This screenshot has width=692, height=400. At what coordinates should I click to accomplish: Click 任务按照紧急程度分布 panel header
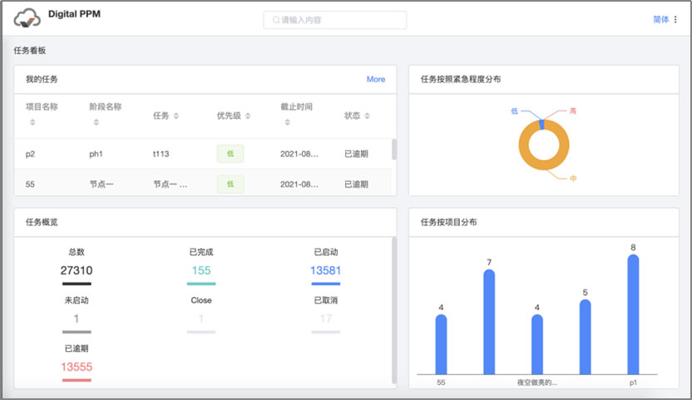pos(460,79)
